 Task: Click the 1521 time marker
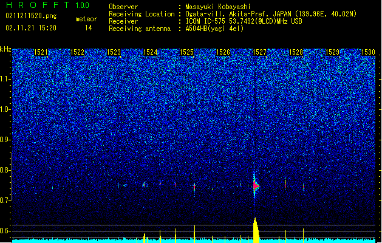[41, 52]
